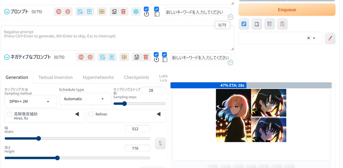
Task: Click up-arrow circle below prompt keyword field
Action: point(230,17)
